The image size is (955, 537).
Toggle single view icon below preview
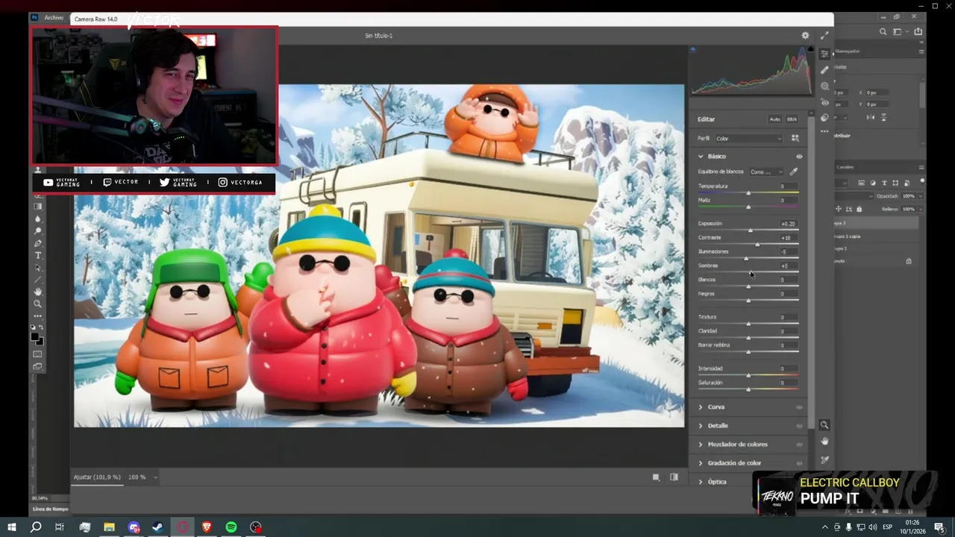click(656, 477)
